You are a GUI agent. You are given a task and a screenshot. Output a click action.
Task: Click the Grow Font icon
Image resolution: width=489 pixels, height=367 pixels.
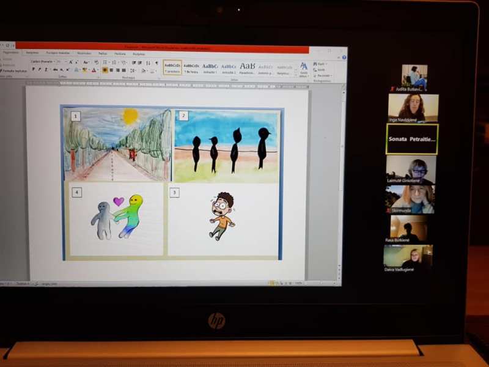(x=71, y=62)
